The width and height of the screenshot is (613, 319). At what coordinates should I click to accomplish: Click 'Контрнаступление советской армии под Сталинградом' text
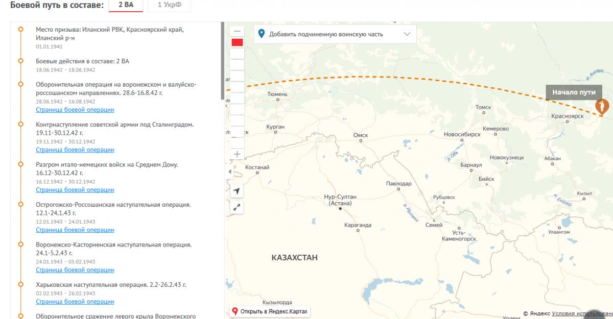point(115,129)
